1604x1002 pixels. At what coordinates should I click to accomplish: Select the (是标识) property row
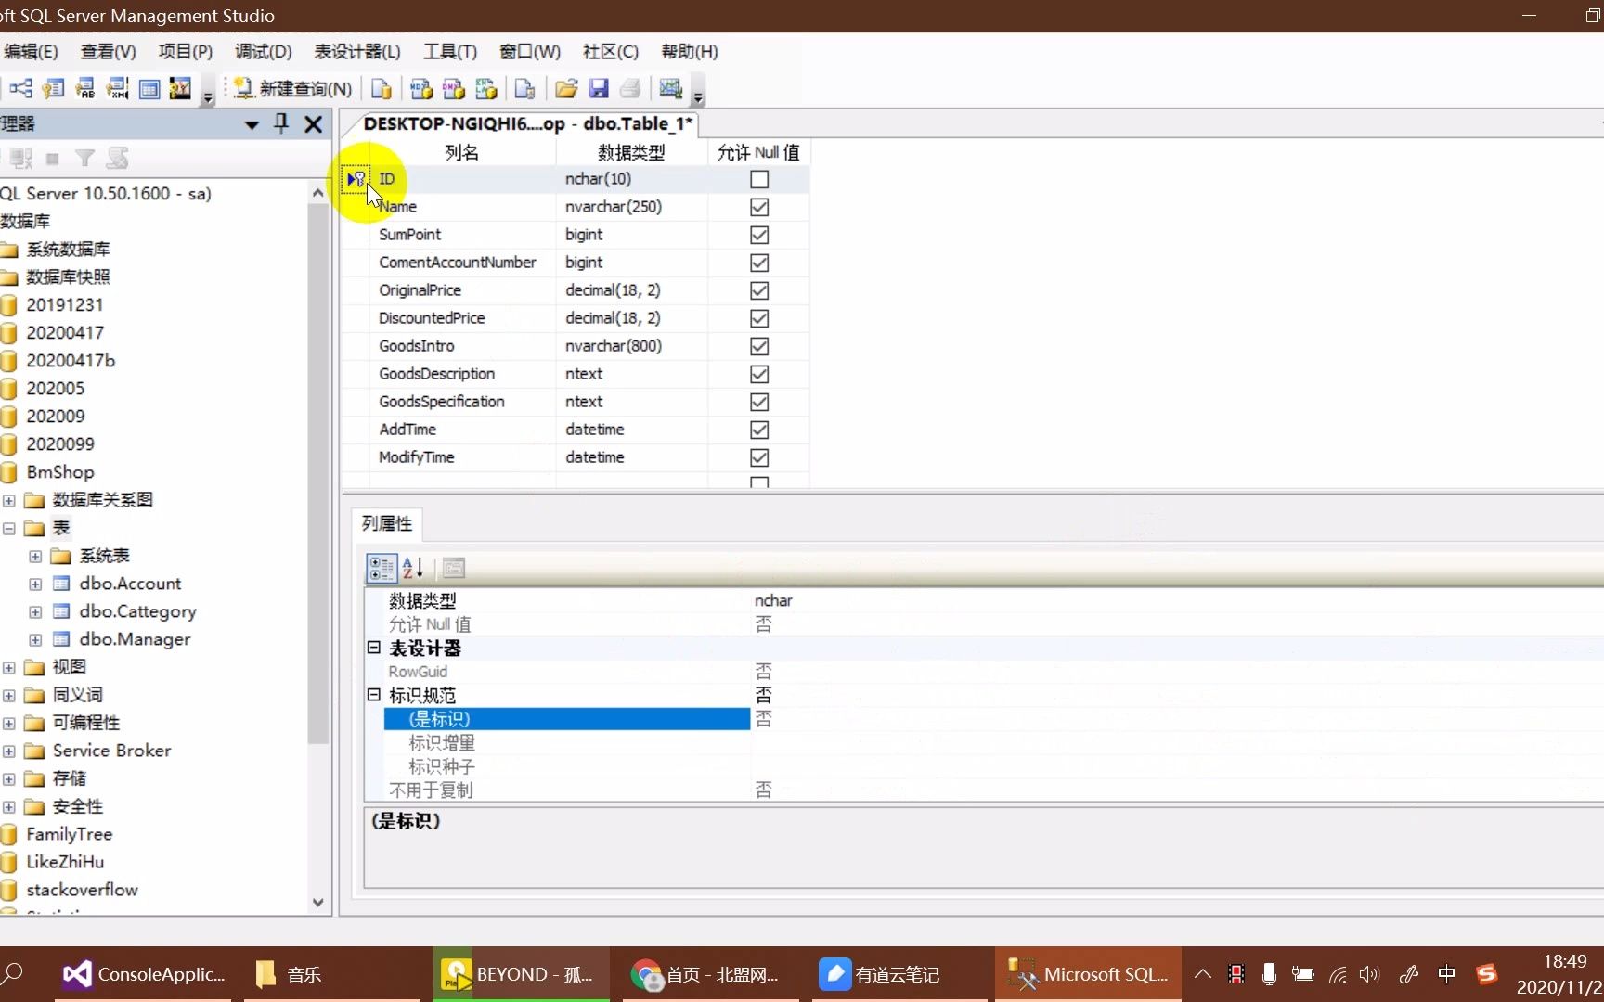tap(566, 719)
